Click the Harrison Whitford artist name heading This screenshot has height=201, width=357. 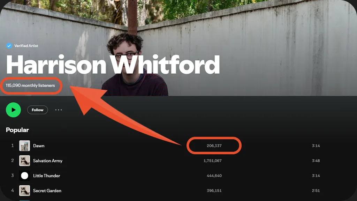tap(113, 65)
